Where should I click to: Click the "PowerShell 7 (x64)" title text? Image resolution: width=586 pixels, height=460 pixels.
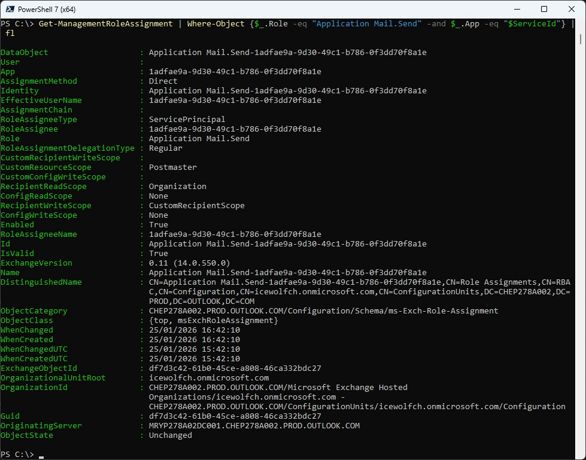click(x=48, y=9)
